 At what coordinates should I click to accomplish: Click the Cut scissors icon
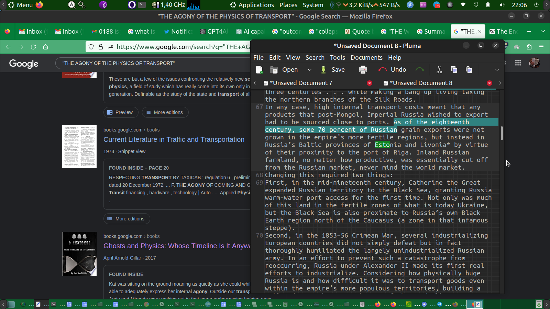pyautogui.click(x=439, y=70)
